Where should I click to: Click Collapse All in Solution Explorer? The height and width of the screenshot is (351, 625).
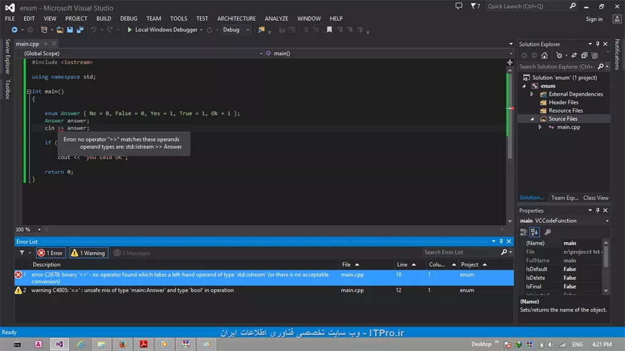coord(584,56)
